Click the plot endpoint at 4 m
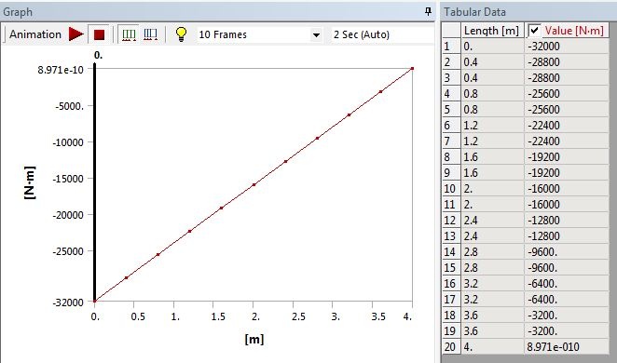The height and width of the screenshot is (363, 617). [412, 68]
